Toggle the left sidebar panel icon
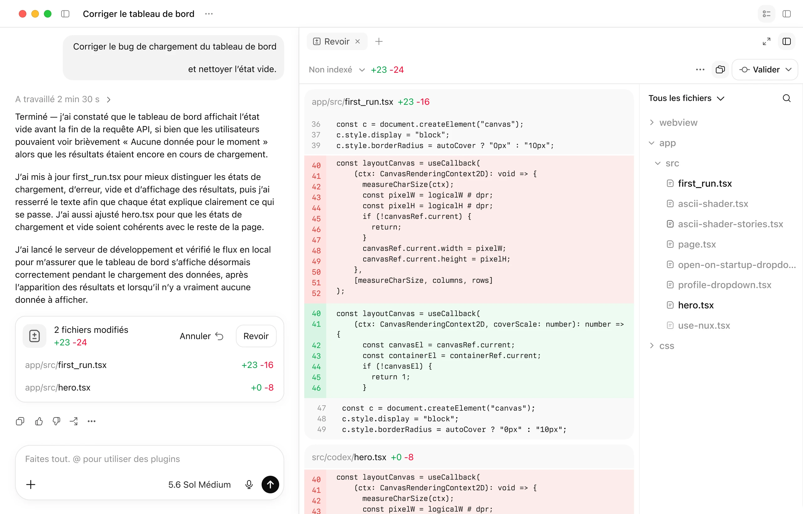Viewport: 803px width, 514px height. point(65,14)
